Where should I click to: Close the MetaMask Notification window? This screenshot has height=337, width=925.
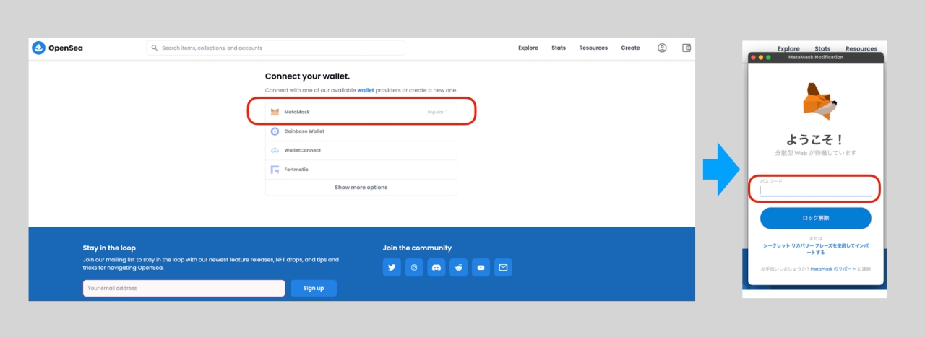[x=752, y=57]
